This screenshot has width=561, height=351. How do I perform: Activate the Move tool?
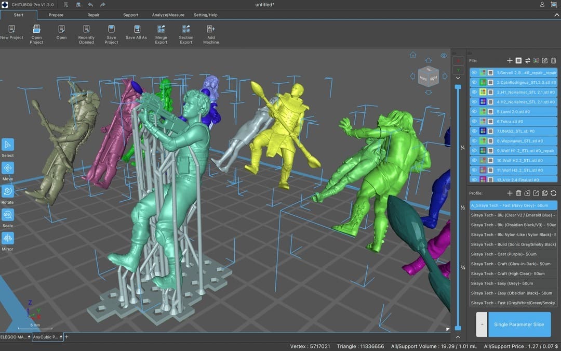click(8, 168)
